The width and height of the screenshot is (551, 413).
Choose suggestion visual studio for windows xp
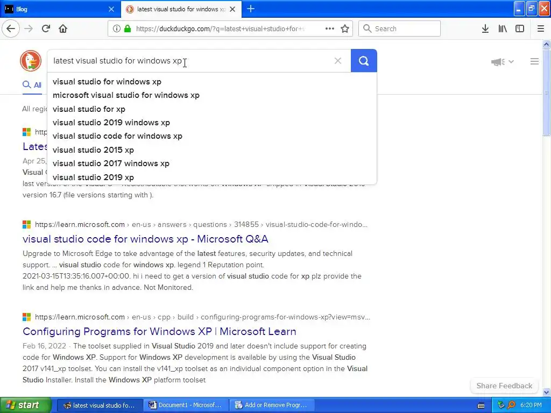[x=212, y=82]
